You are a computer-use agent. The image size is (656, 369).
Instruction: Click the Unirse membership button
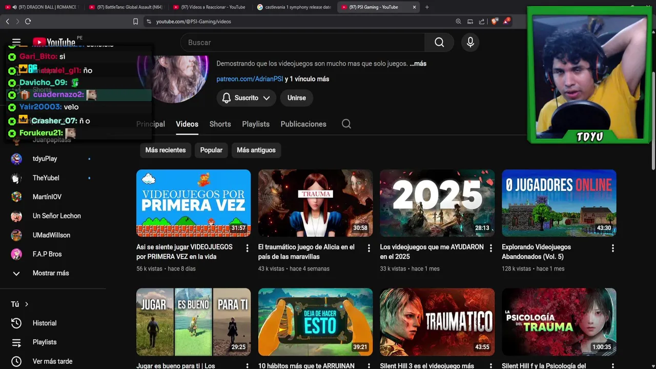pos(297,98)
